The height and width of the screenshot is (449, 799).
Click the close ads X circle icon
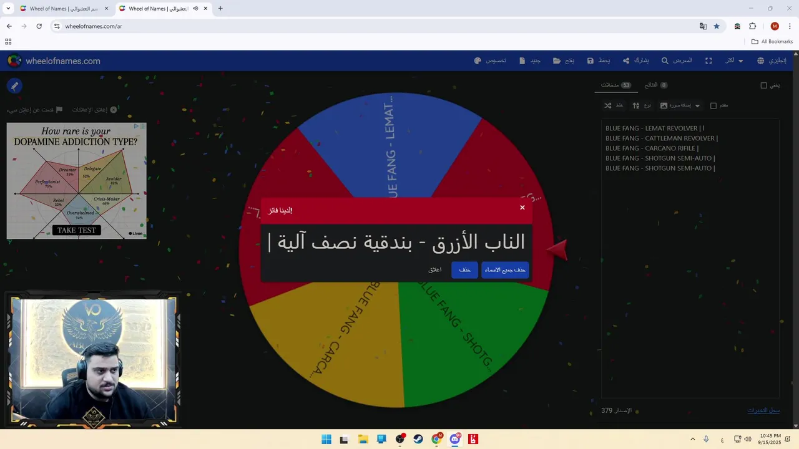point(114,109)
